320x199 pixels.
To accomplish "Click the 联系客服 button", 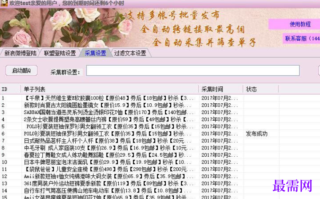I will tap(302, 38).
